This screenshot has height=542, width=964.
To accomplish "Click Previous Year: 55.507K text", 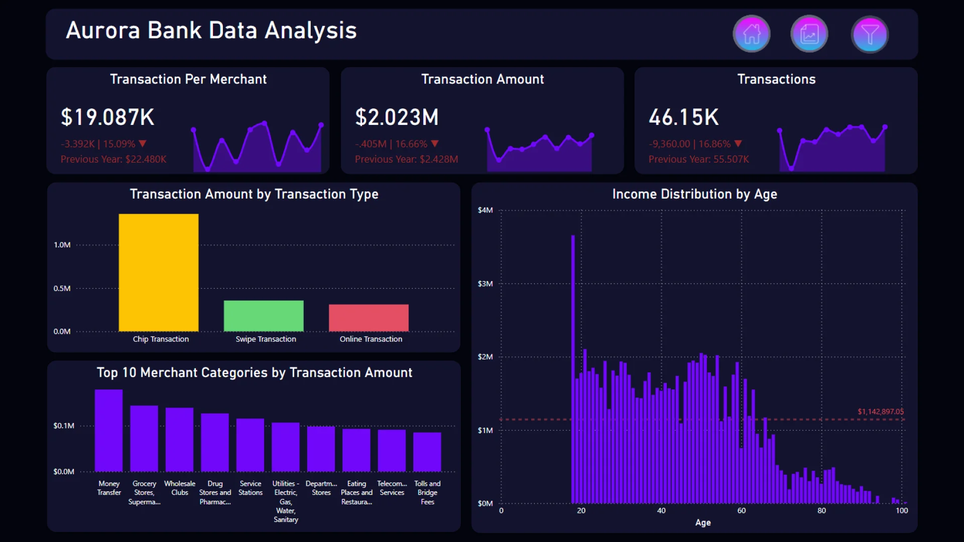I will (x=698, y=159).
